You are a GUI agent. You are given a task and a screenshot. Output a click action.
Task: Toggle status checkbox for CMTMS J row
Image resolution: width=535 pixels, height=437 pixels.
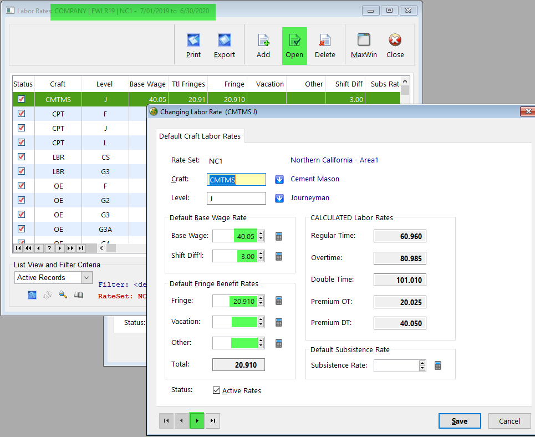(22, 99)
